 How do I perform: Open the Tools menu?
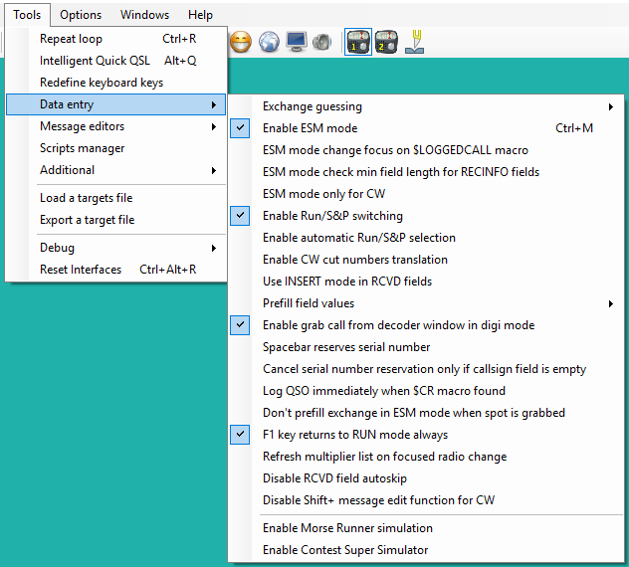click(27, 15)
